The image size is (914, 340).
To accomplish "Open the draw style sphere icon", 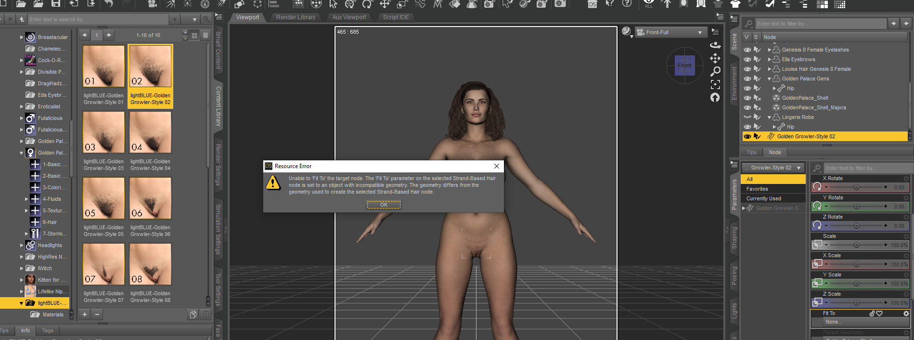I will click(x=626, y=32).
